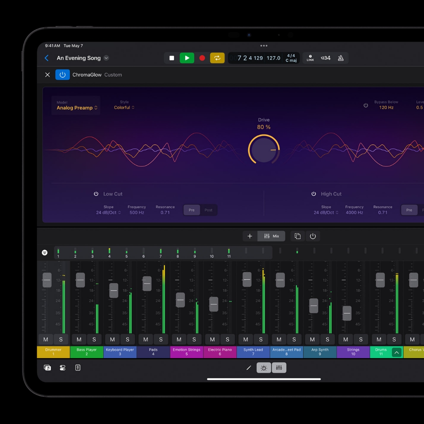The image size is (424, 424).
Task: Click the Link tempo icon
Action: click(310, 58)
